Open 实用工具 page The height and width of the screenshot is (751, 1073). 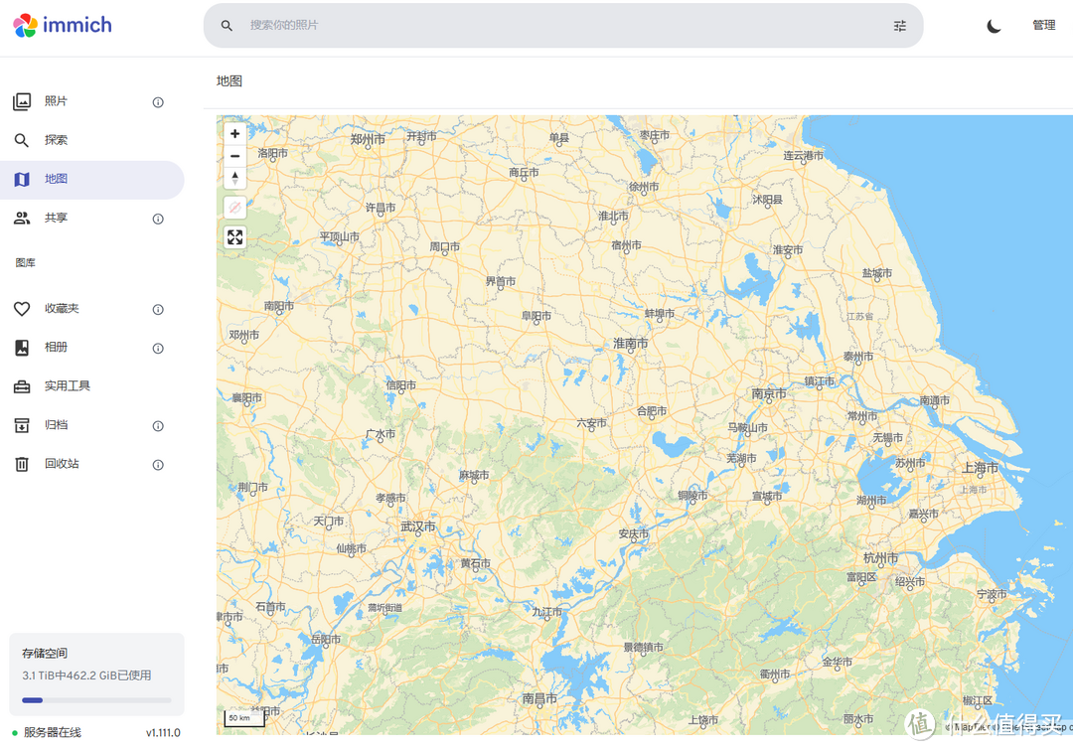coord(67,386)
